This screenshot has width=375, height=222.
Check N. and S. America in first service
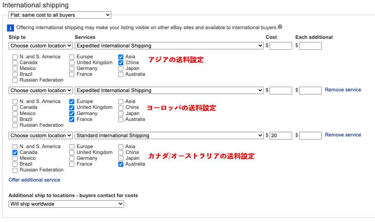[15, 57]
